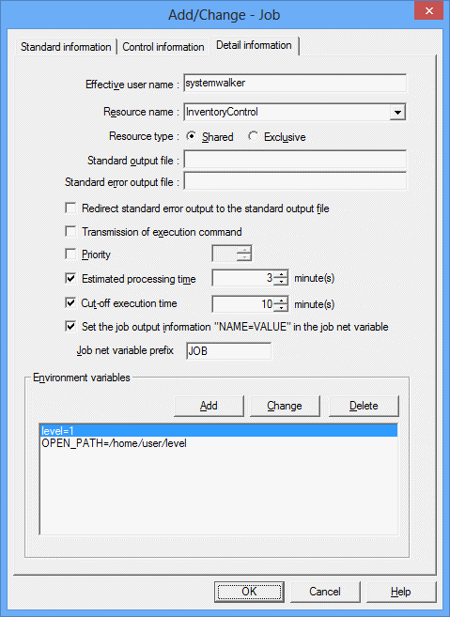Add an environment variable
The height and width of the screenshot is (617, 450).
(x=209, y=406)
